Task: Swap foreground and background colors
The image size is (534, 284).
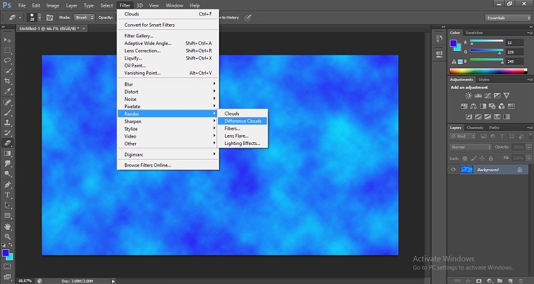Action: 10,245
